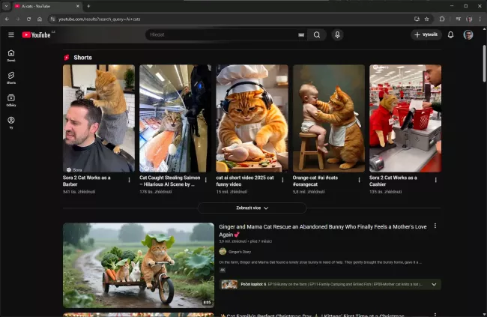487x317 pixels.
Task: View site information icon in address bar
Action: tap(52, 19)
